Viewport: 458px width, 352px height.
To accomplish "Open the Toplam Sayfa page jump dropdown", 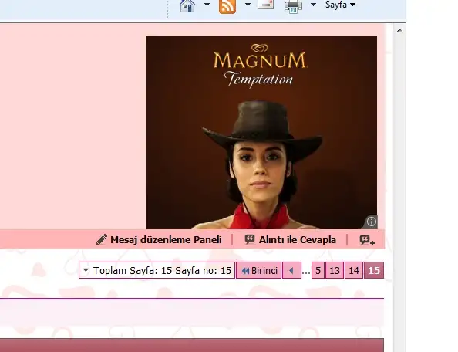I will 157,270.
